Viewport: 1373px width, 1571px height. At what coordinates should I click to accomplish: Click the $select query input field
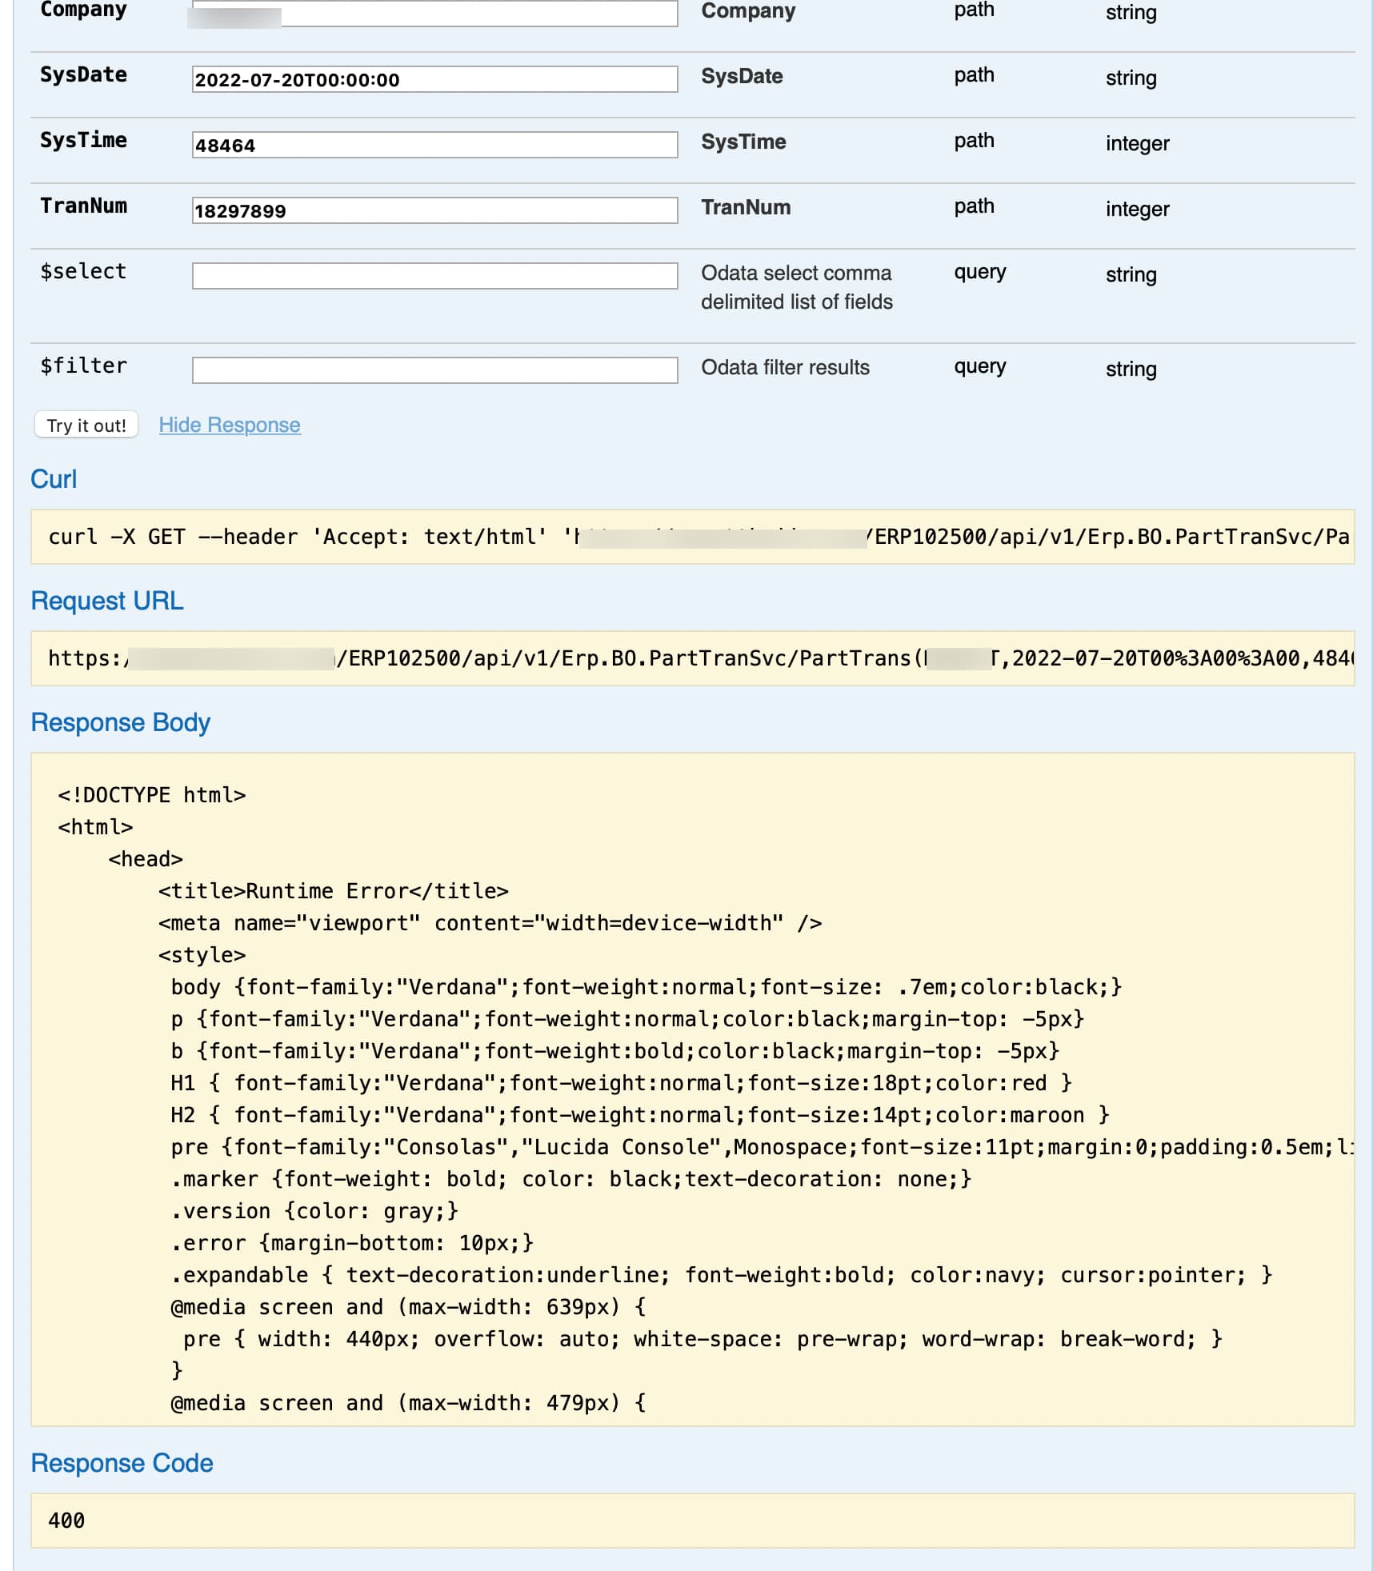point(434,276)
